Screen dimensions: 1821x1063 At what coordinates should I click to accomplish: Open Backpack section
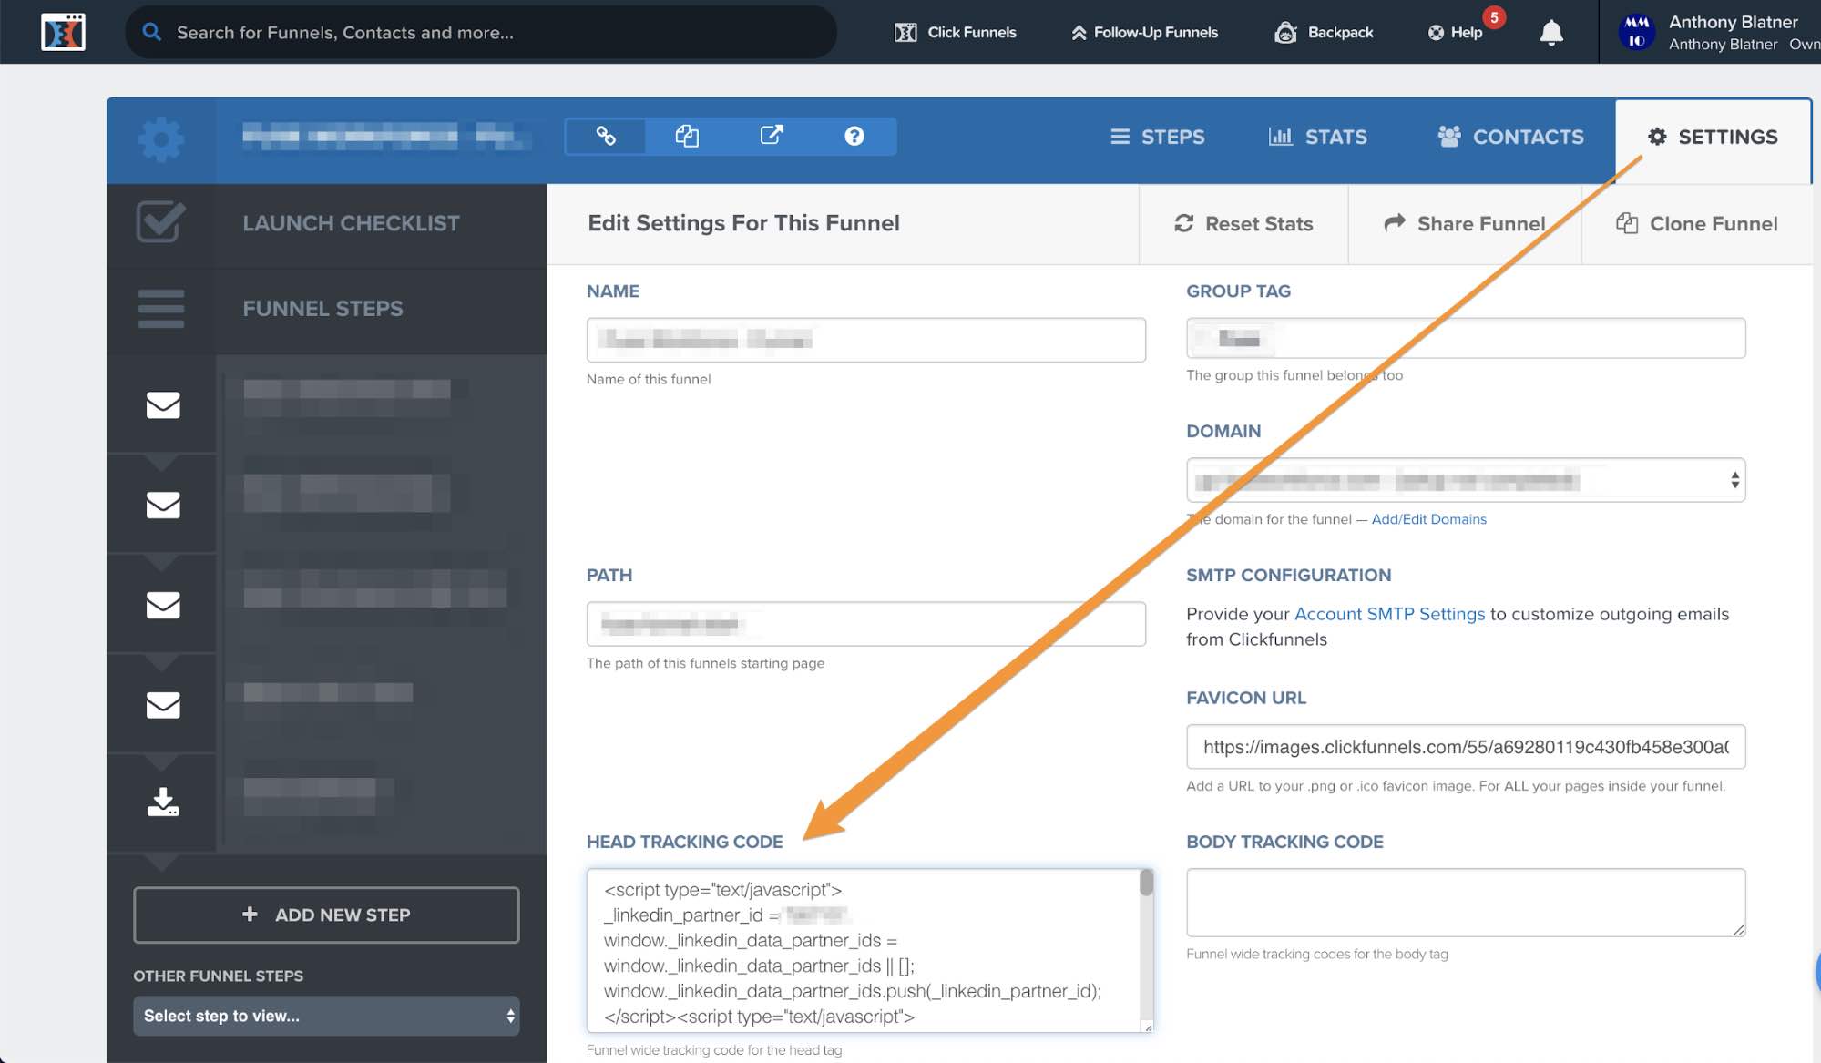[1323, 32]
